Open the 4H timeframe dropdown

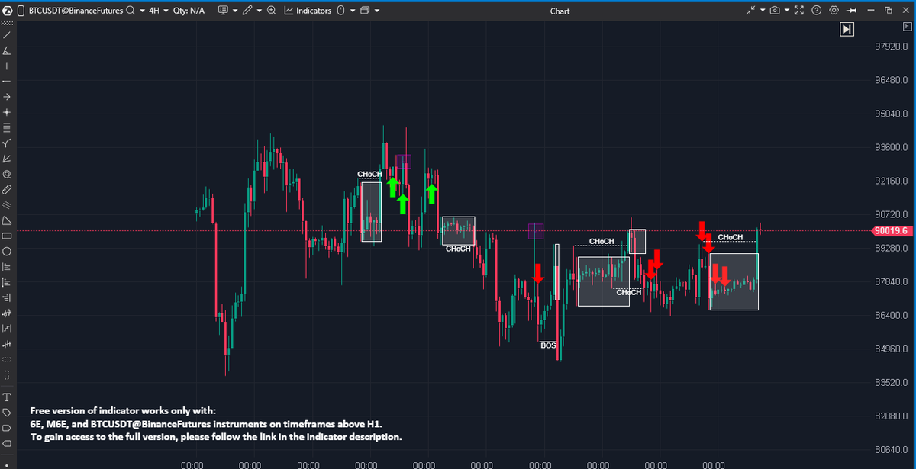pos(166,11)
